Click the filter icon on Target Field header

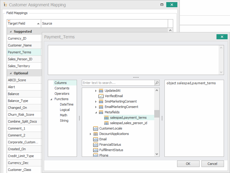tap(9, 21)
